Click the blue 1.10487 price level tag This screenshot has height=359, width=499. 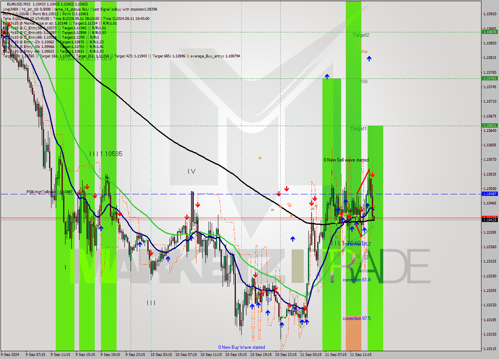pos(490,194)
